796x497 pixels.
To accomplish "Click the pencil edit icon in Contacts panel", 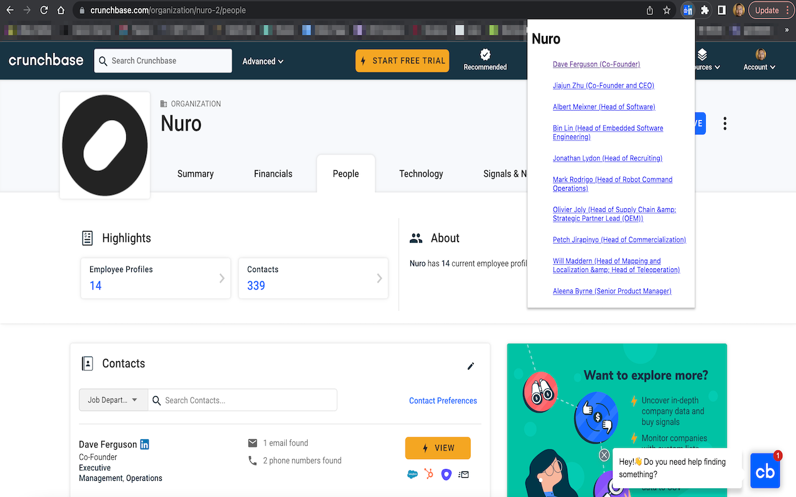I will click(x=471, y=367).
